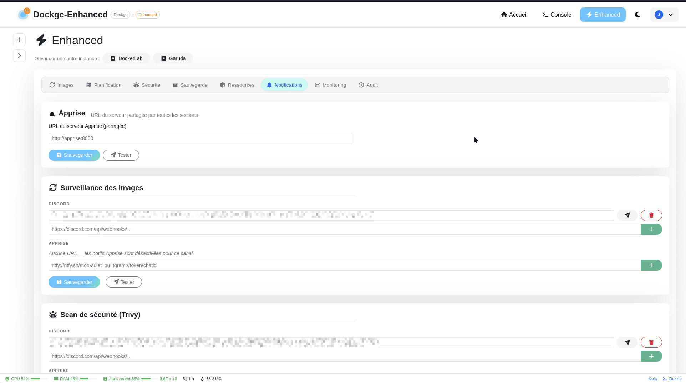Click the /mnt/torrent 55% disk indicator
The height and width of the screenshot is (383, 686).
coord(130,379)
